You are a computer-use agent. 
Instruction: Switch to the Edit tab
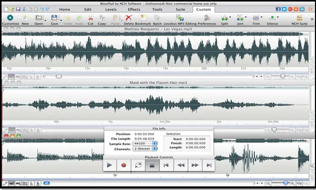point(88,9)
